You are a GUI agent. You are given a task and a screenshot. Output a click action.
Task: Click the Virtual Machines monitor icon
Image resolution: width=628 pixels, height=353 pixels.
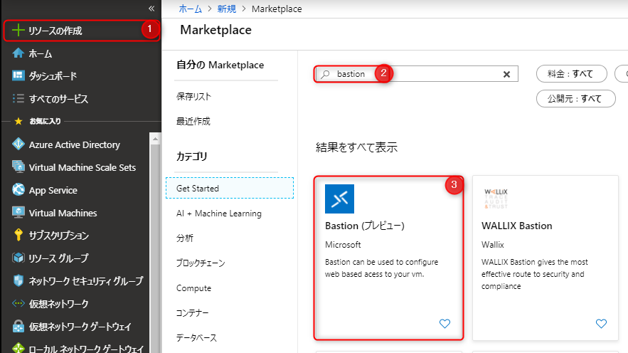pos(18,212)
